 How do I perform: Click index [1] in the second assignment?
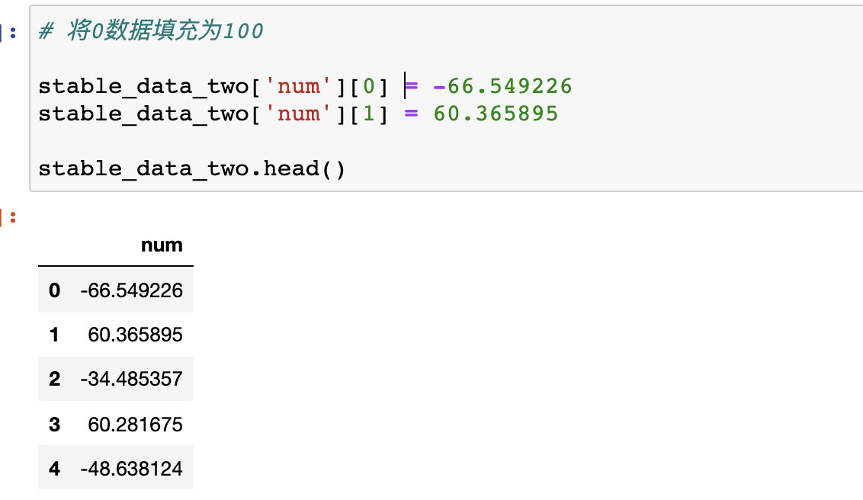(369, 114)
